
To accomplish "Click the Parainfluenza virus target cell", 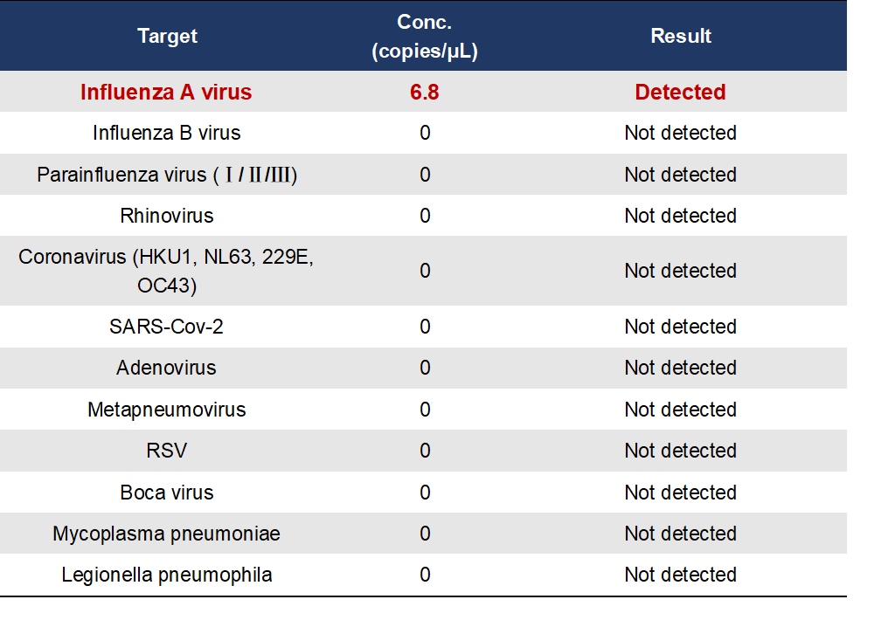I will (167, 175).
